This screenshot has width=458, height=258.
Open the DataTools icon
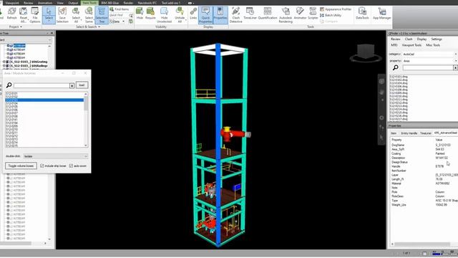click(x=362, y=14)
